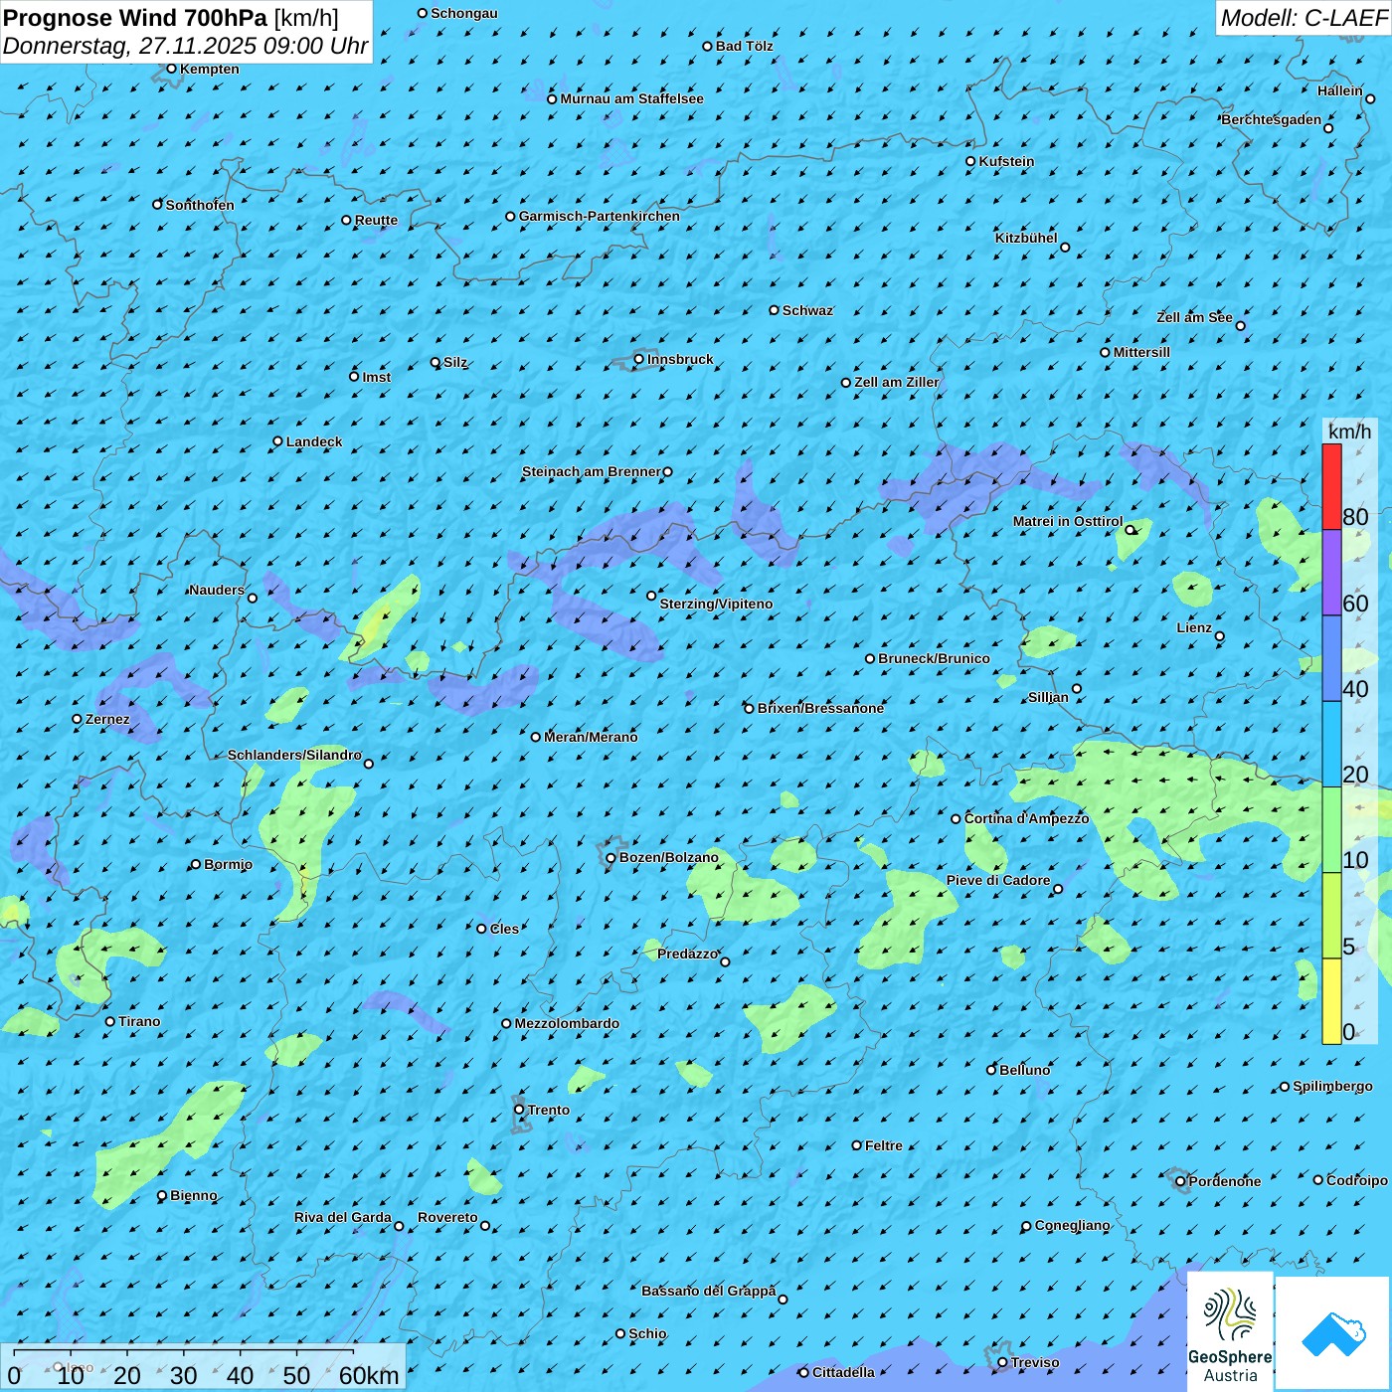Click the 'Reutte' label
Image resolution: width=1392 pixels, height=1392 pixels.
click(x=376, y=221)
